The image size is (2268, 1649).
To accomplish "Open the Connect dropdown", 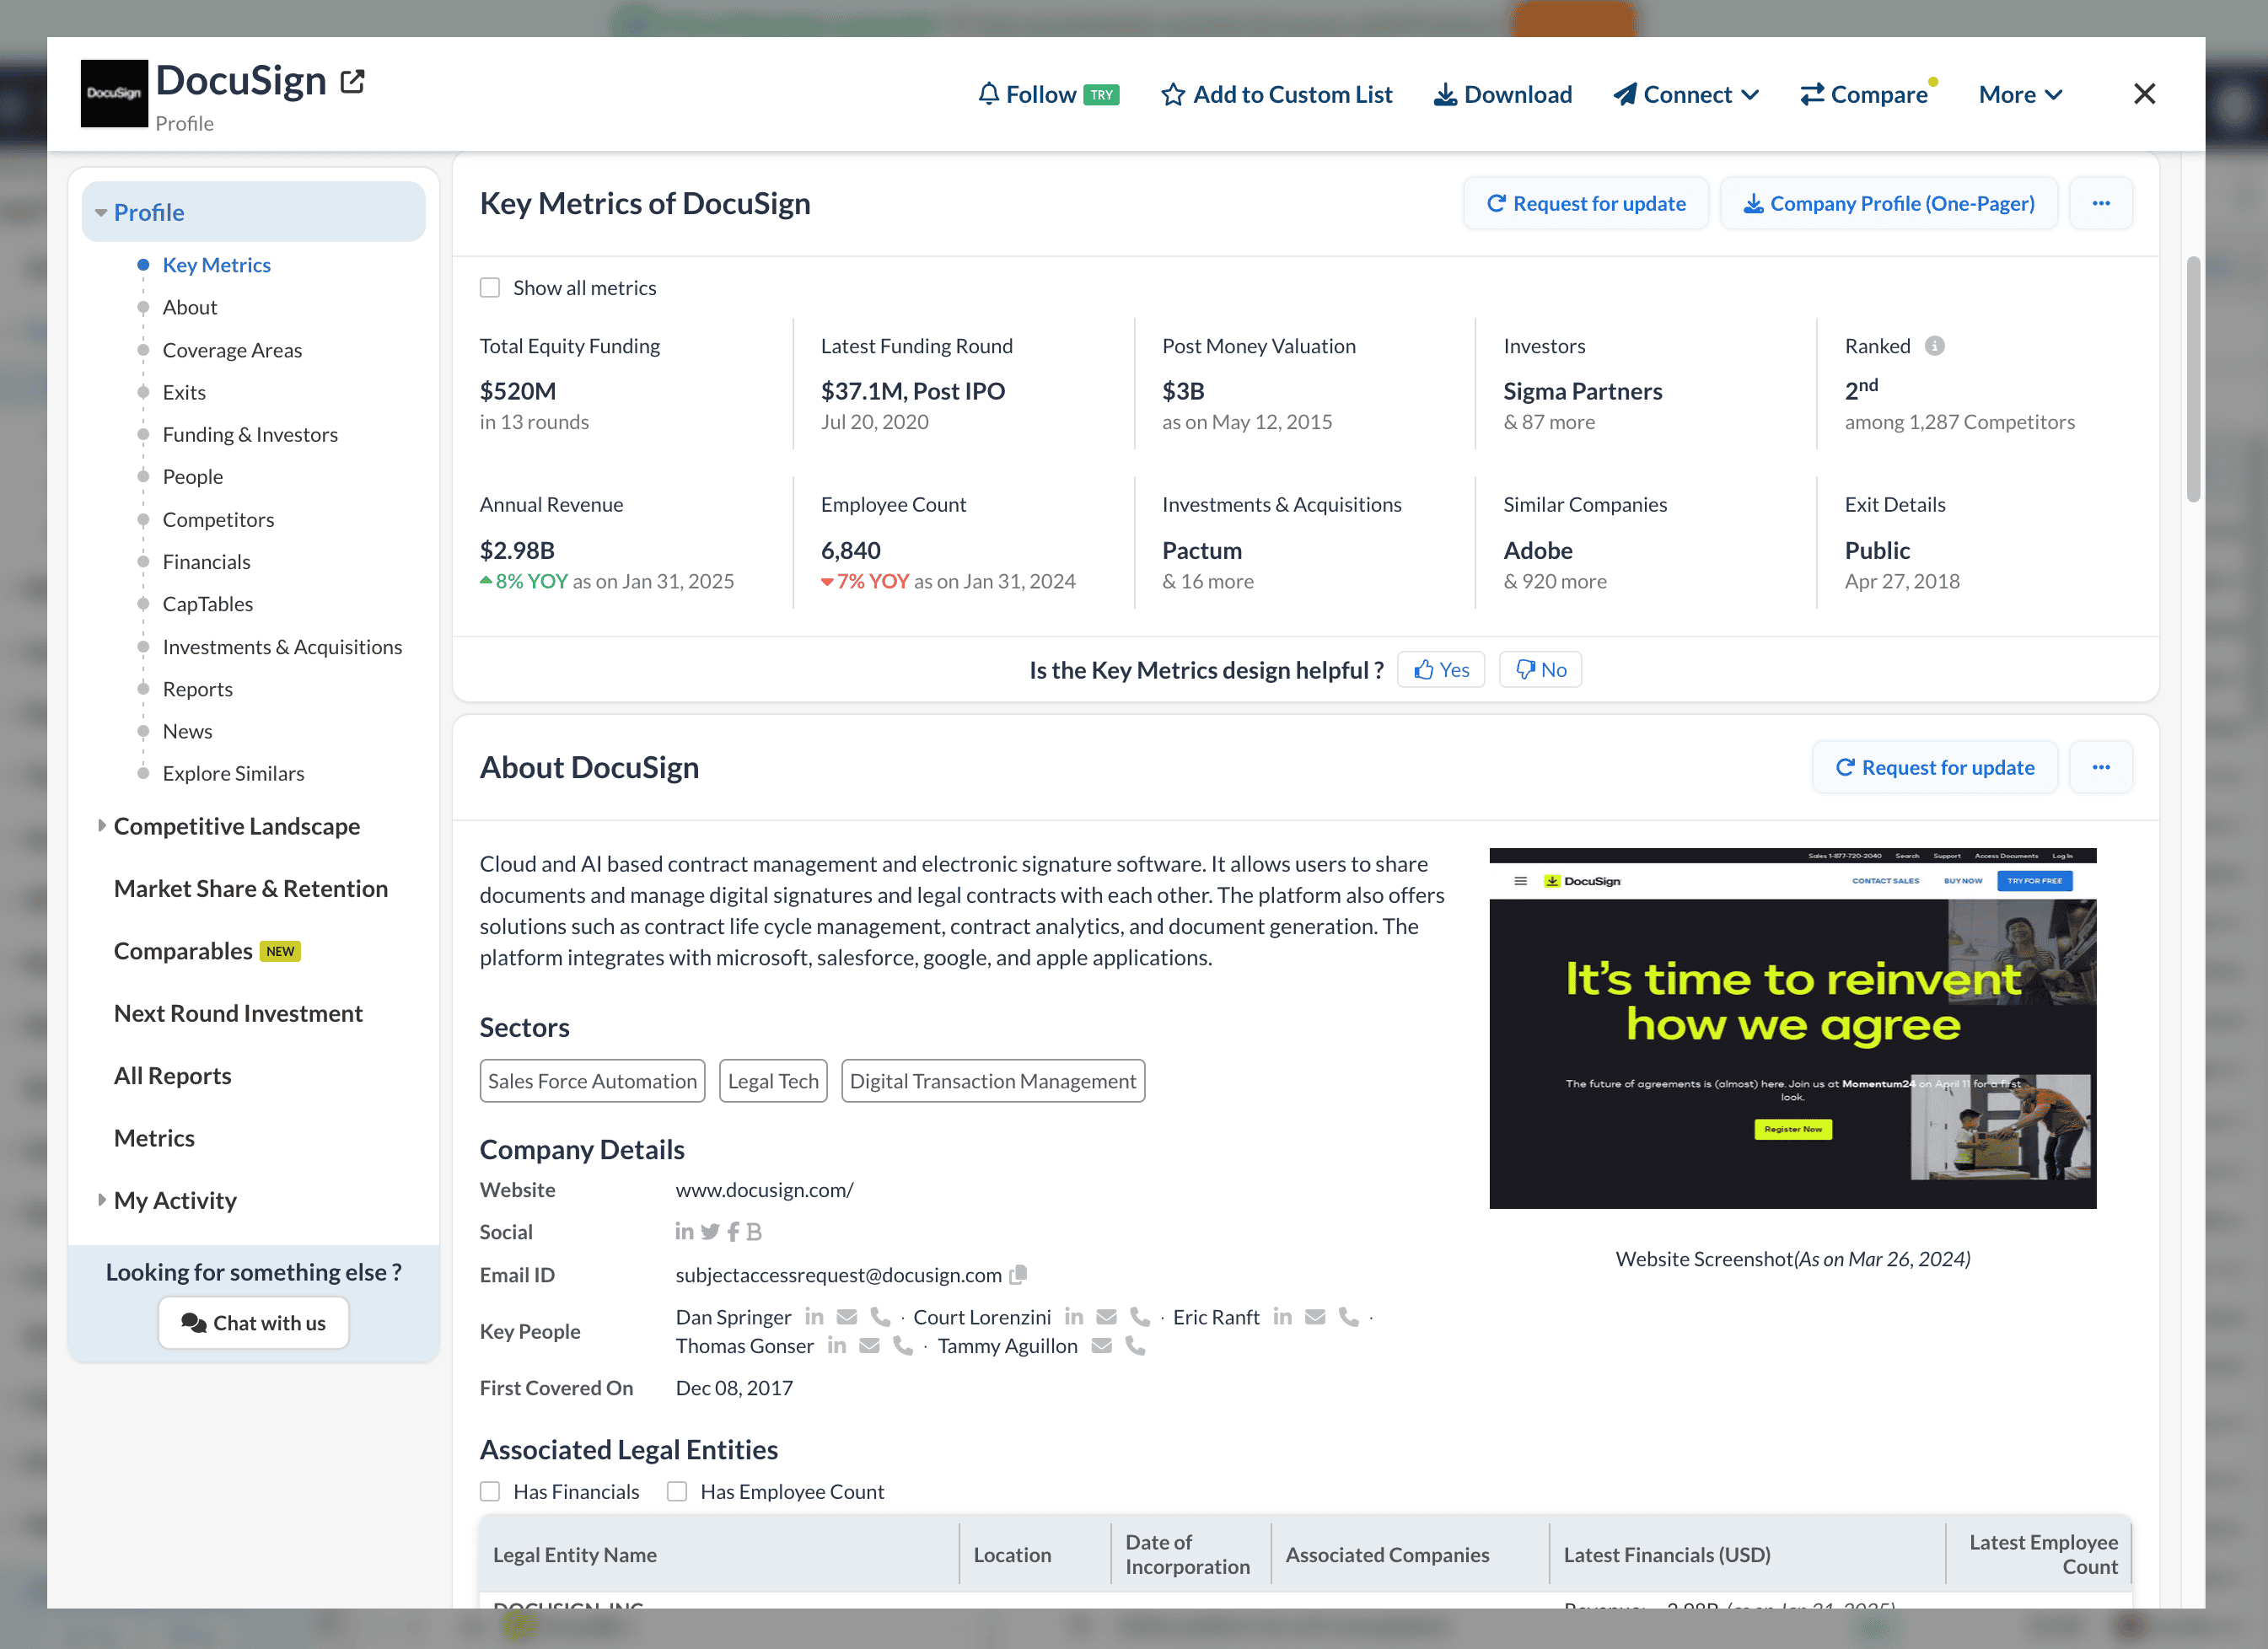I will (x=1686, y=95).
